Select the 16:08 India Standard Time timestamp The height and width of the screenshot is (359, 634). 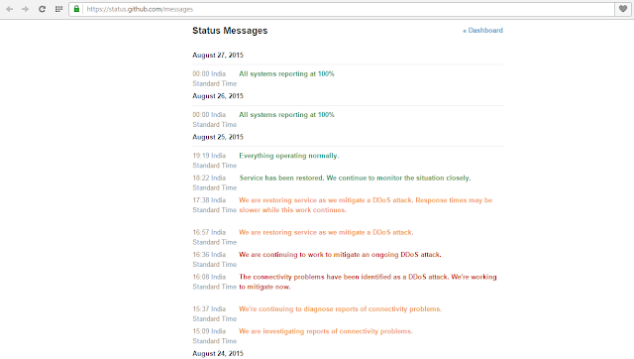[214, 282]
